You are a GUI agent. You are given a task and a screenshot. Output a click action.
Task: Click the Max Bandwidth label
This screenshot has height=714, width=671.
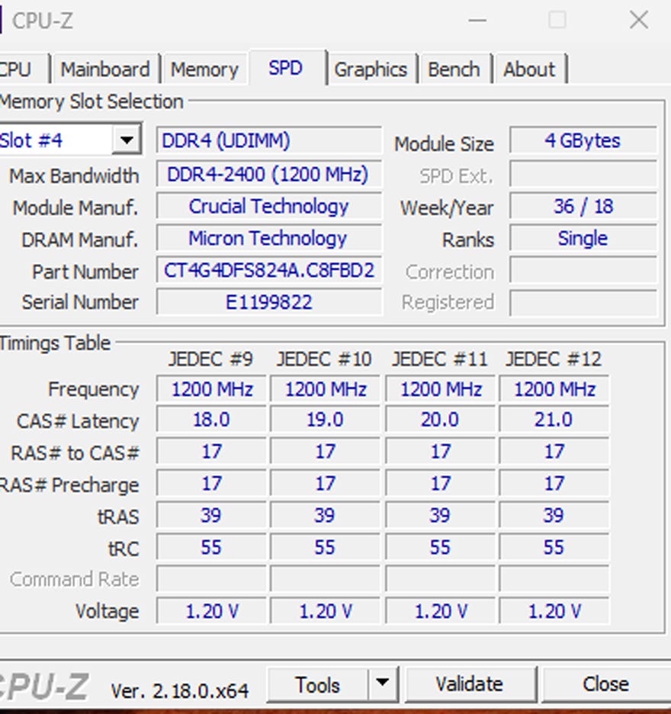[74, 175]
